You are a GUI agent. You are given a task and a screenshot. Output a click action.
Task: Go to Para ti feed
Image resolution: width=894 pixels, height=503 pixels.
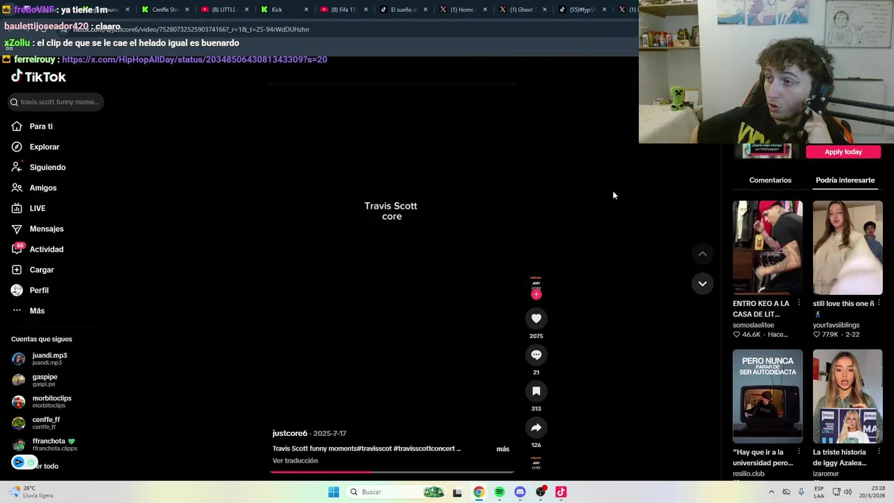tap(41, 126)
